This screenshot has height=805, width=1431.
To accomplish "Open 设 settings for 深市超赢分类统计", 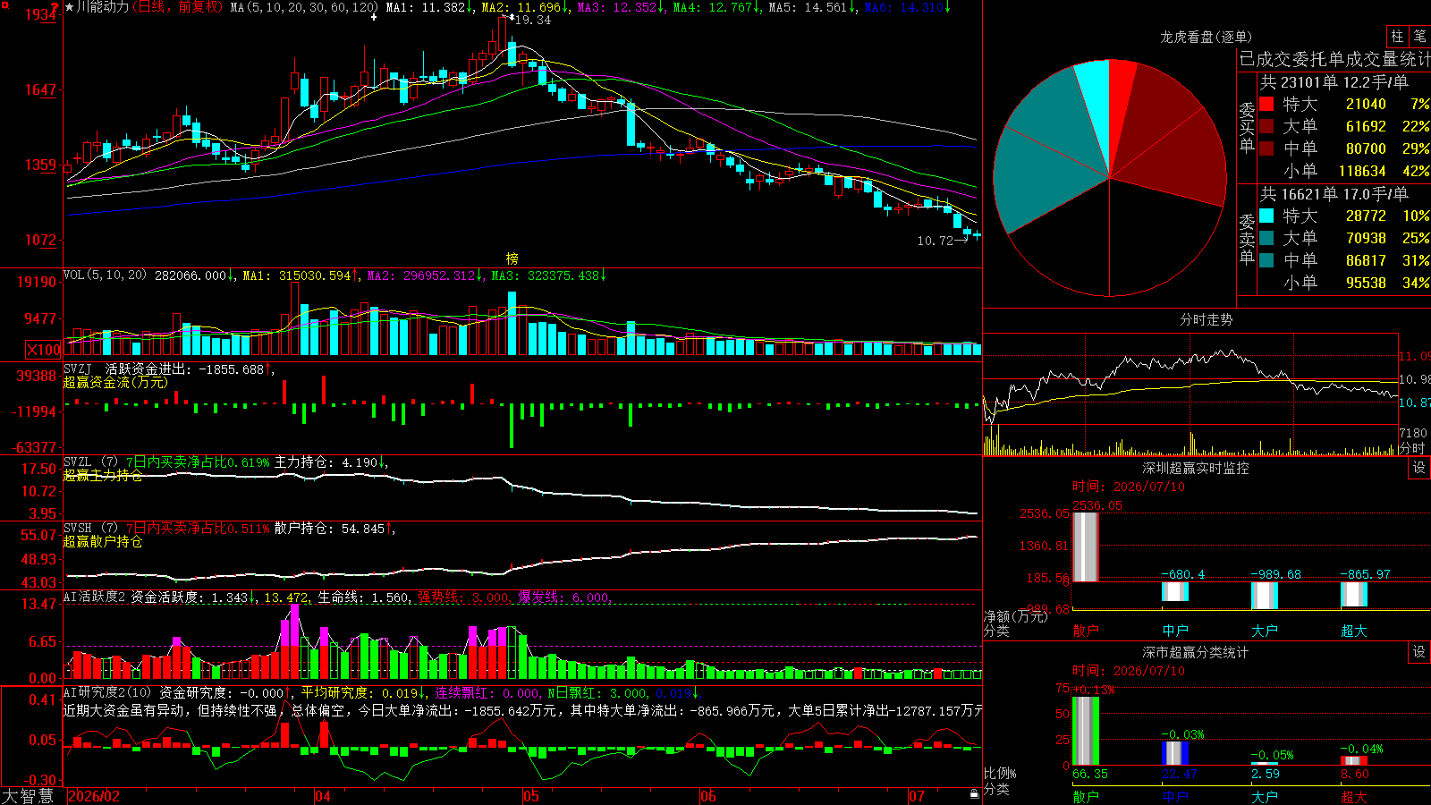I will pyautogui.click(x=1419, y=652).
